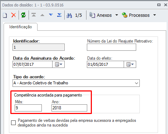Close the Dados do dissídio window
This screenshot has width=168, height=134.
165,5
